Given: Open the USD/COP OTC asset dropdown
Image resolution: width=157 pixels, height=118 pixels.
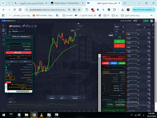Looking at the screenshot, I should coord(15,26).
